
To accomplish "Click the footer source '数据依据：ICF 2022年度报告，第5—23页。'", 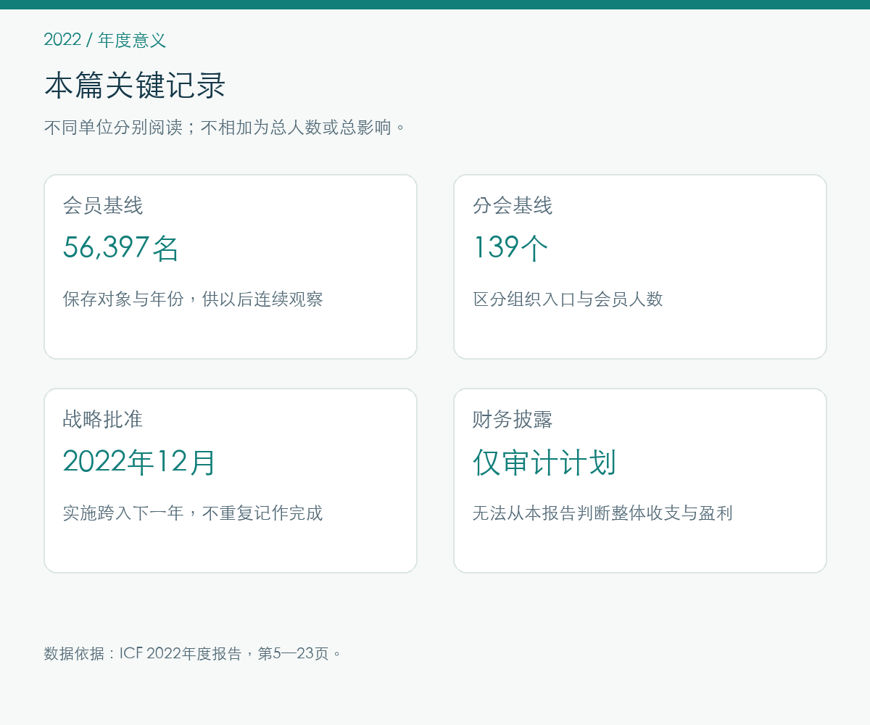I will [193, 653].
